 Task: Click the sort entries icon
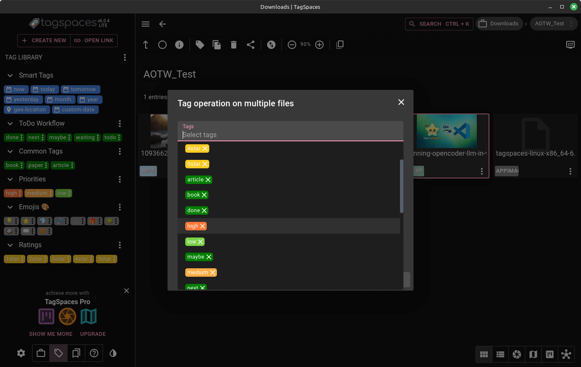[271, 44]
